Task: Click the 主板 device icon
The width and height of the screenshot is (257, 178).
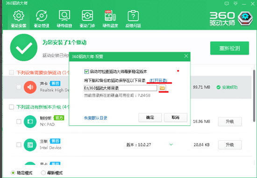Action: pos(30,144)
